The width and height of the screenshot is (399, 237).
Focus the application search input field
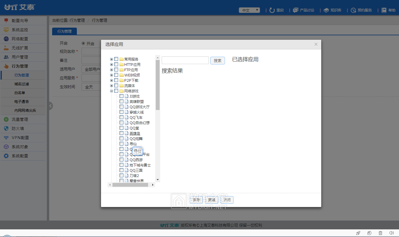point(185,60)
